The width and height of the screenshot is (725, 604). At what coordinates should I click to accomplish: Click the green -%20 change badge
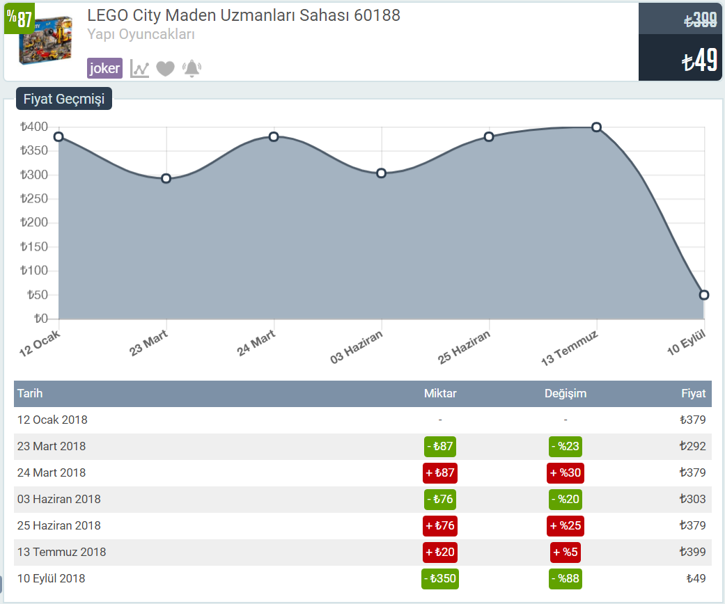566,499
